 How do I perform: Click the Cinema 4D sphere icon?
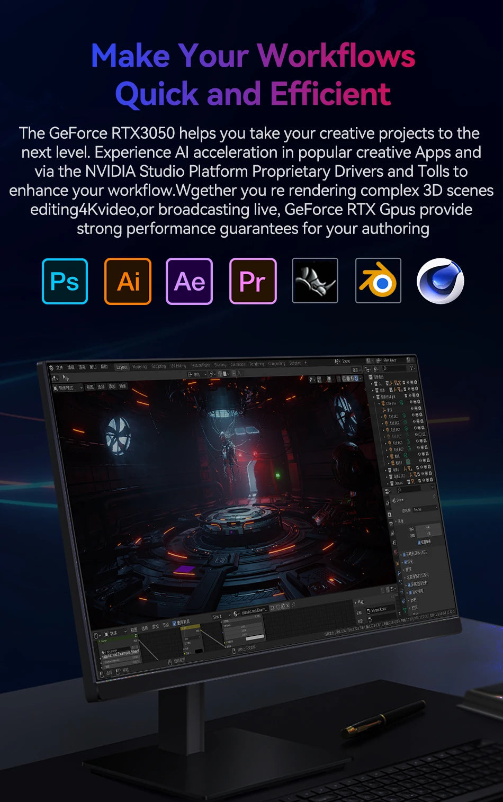(441, 281)
